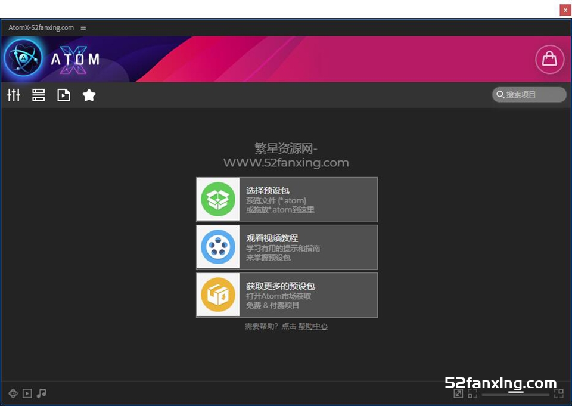Viewport: 572px width, 406px height.
Task: Close the window with red X button
Action: 565,10
